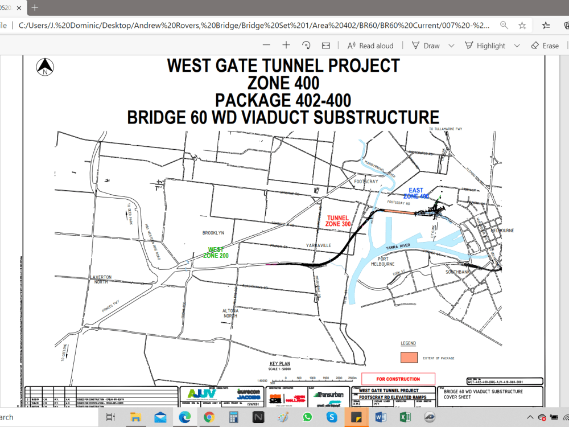Open WhatsApp from the taskbar
569x427 pixels.
[x=307, y=417]
